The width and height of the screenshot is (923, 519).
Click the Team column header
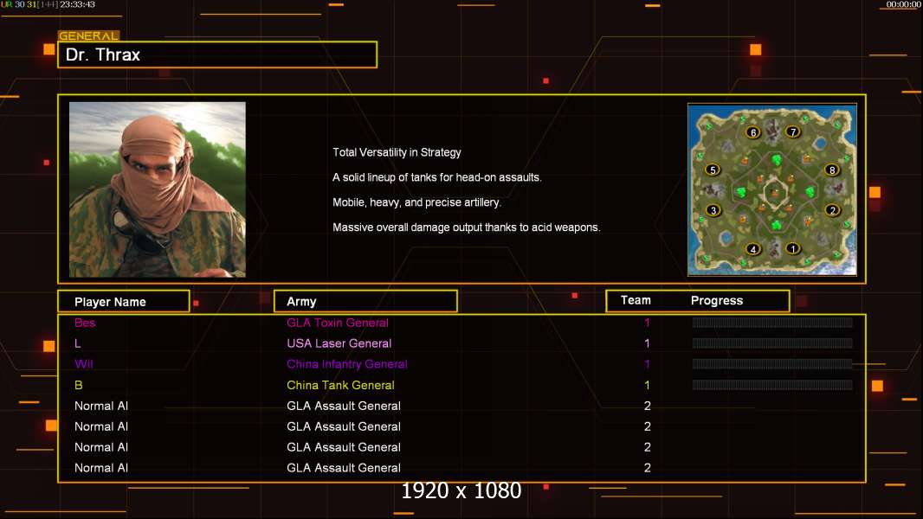click(x=636, y=300)
